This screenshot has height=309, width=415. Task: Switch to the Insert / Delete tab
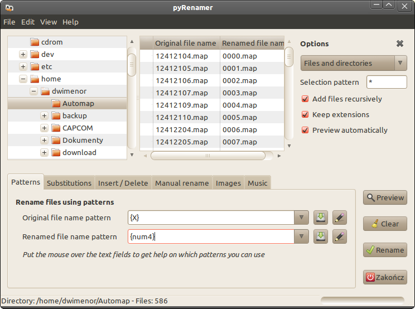(123, 183)
